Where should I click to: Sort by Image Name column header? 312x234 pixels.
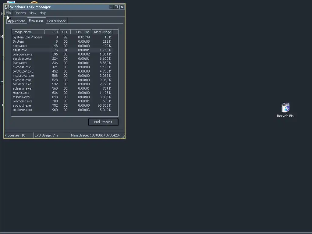28,32
